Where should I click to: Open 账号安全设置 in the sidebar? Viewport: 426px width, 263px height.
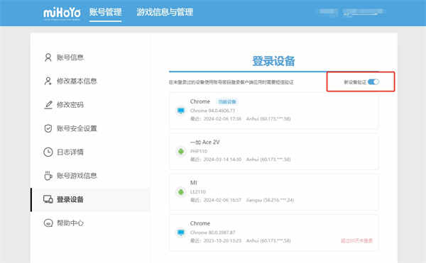pos(77,128)
